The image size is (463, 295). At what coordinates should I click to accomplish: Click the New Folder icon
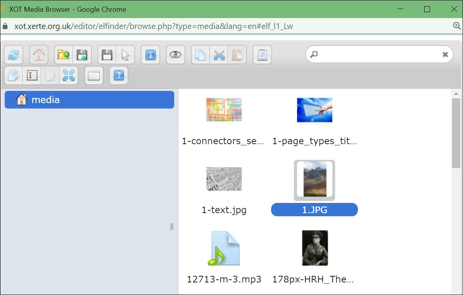pyautogui.click(x=64, y=55)
